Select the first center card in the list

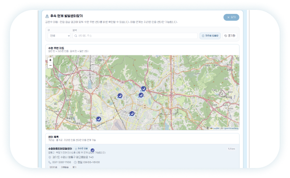[142, 156]
